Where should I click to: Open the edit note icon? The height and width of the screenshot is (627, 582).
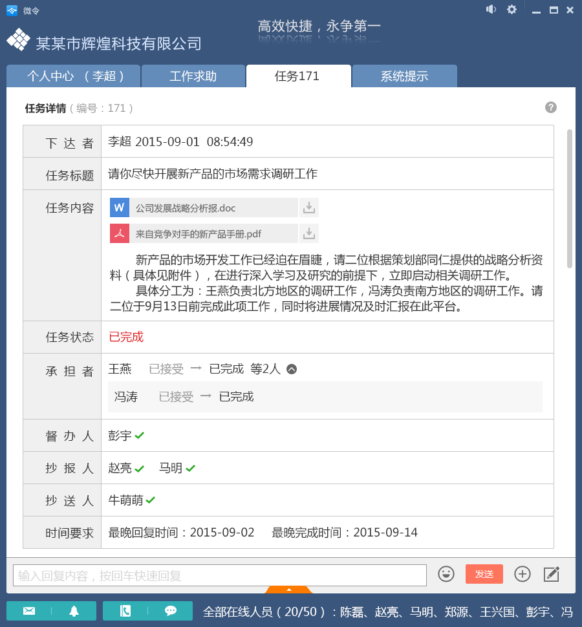[x=552, y=574]
